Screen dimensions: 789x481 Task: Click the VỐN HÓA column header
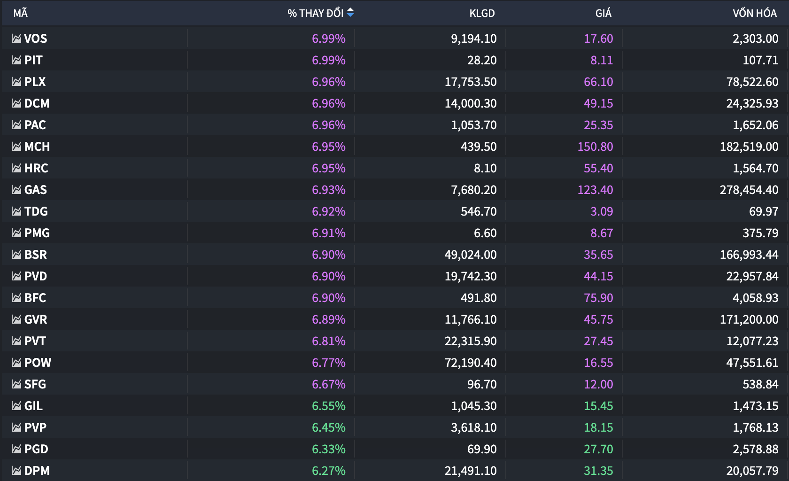coord(754,13)
